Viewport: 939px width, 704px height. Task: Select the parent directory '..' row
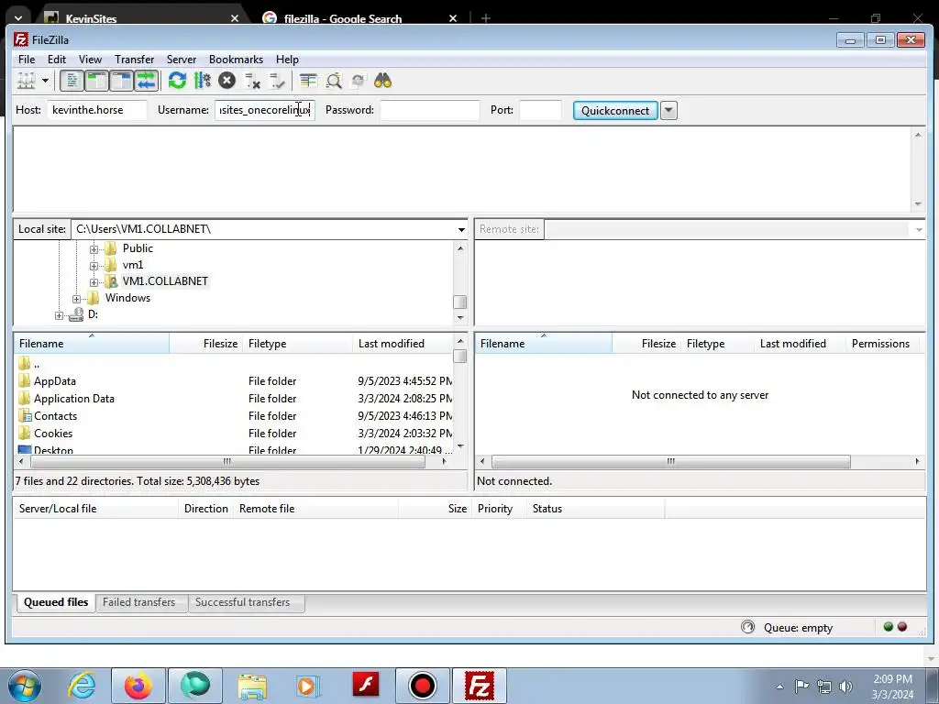(x=234, y=363)
